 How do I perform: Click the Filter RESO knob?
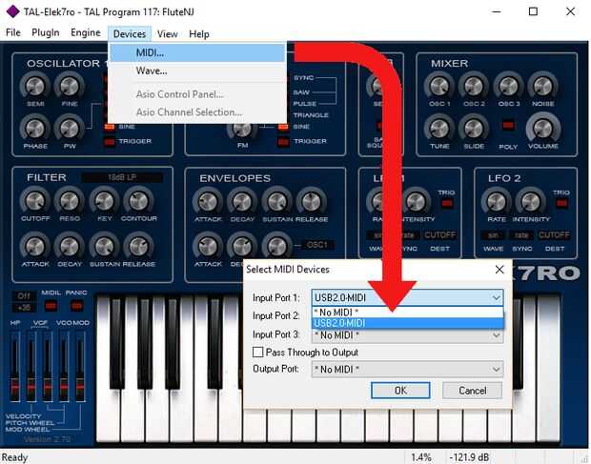[x=70, y=201]
